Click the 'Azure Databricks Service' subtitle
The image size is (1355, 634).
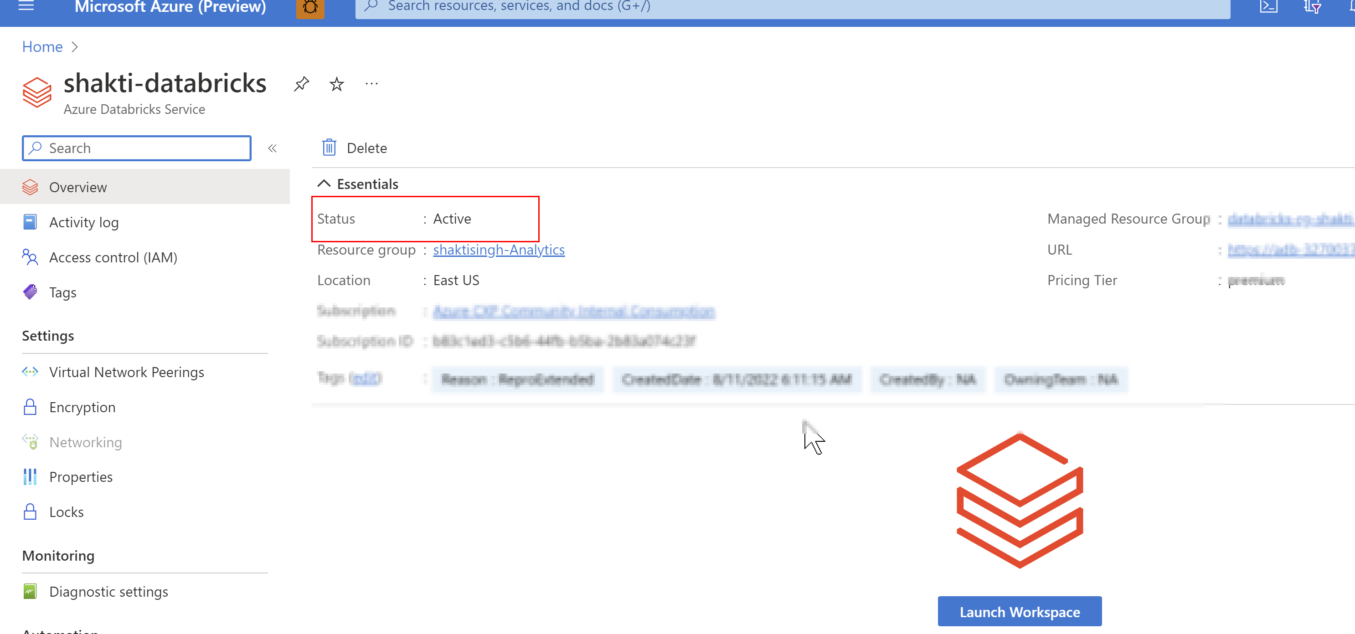(134, 109)
